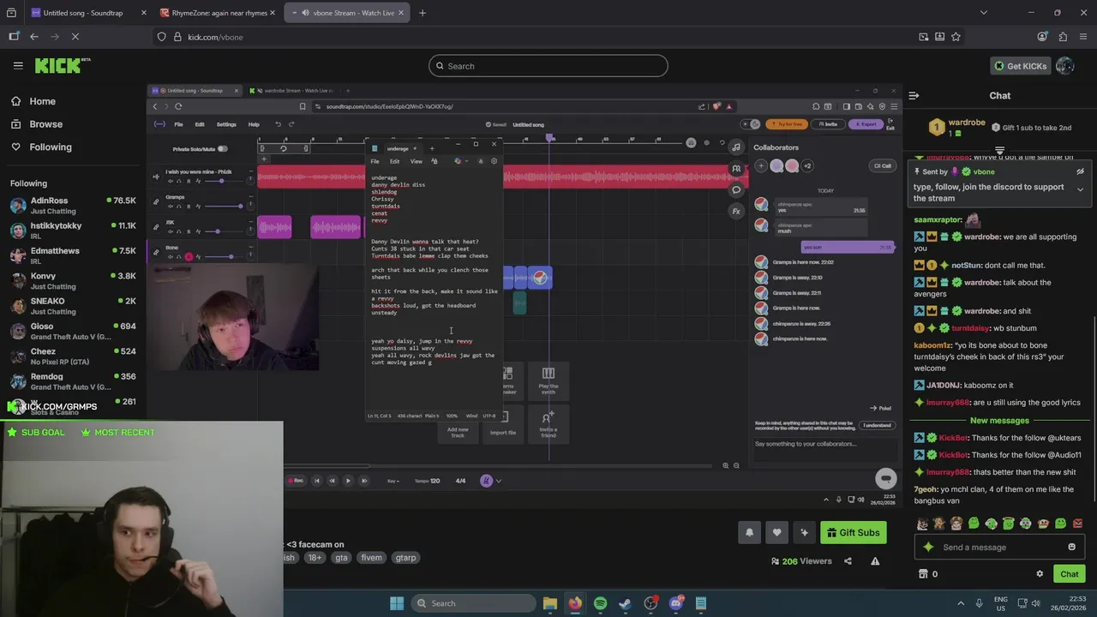Expand Firefox tab list dropdown
The width and height of the screenshot is (1097, 617).
[984, 13]
